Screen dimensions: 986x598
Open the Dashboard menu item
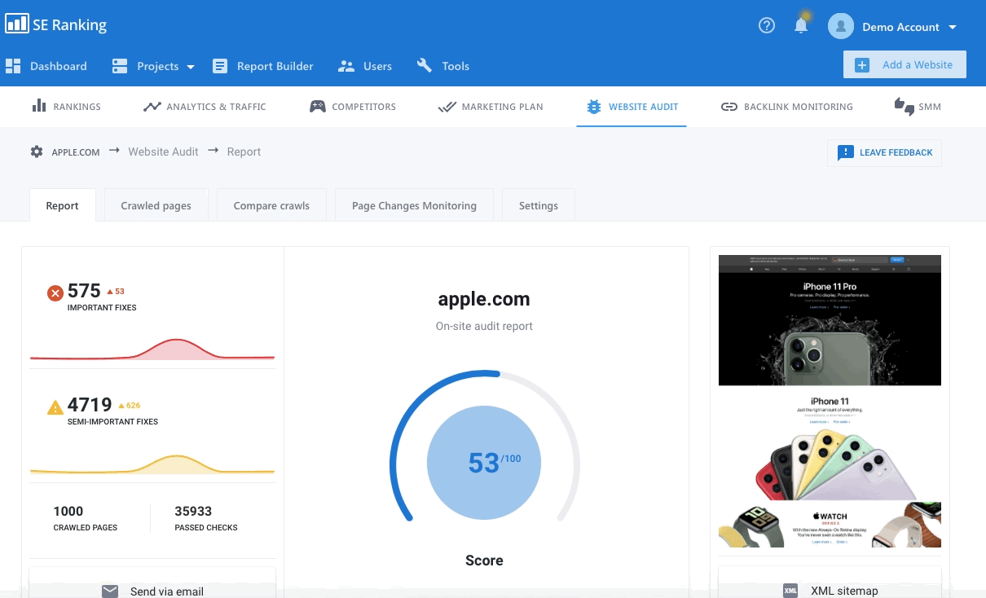pyautogui.click(x=58, y=66)
